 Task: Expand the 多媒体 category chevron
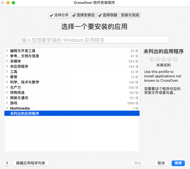(7, 61)
